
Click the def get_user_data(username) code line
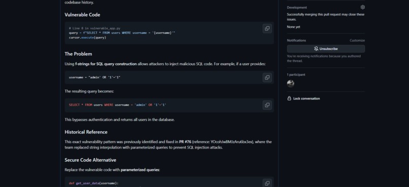tap(93, 183)
